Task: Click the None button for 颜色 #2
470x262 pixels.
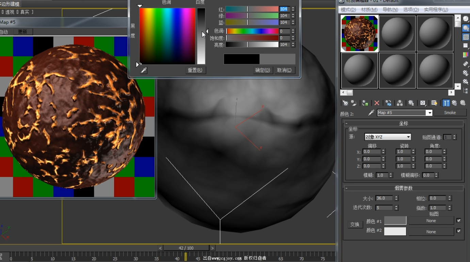Action: point(431,232)
